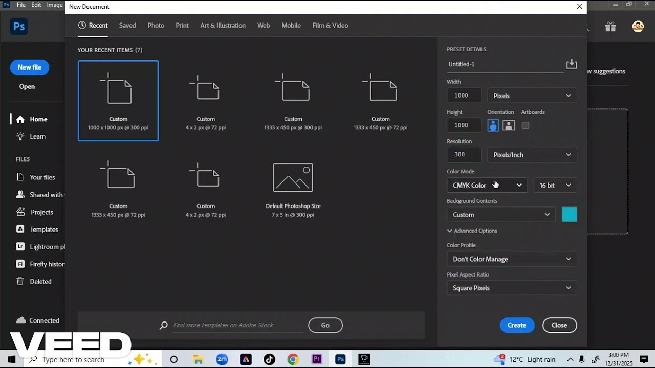This screenshot has width=655, height=368.
Task: Open Lightroom photos in the sidebar
Action: tap(40, 247)
